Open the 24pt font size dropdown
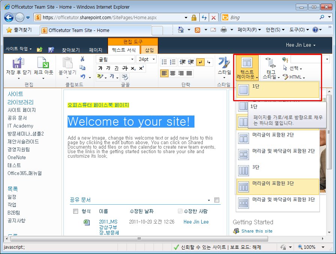 click(154, 59)
